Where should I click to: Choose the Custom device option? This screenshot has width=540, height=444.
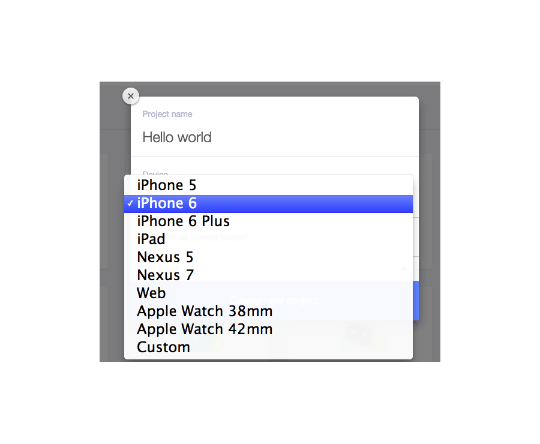pyautogui.click(x=268, y=347)
